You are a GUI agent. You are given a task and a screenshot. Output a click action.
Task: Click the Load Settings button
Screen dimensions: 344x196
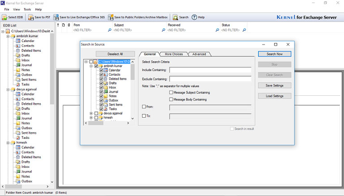275,96
